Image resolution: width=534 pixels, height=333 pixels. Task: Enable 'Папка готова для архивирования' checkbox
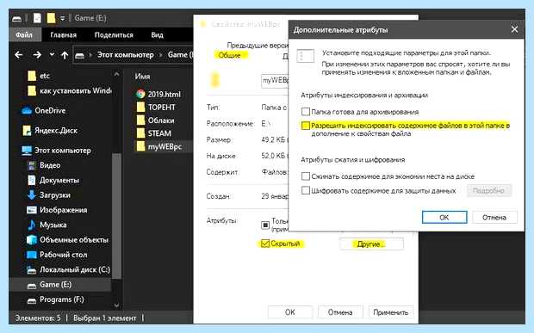pyautogui.click(x=306, y=112)
